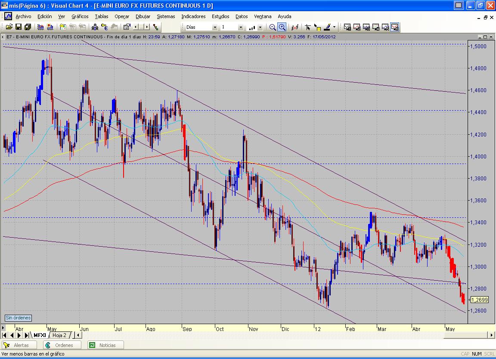
Task: Toggle workspace page 3 button
Action: tap(366, 27)
